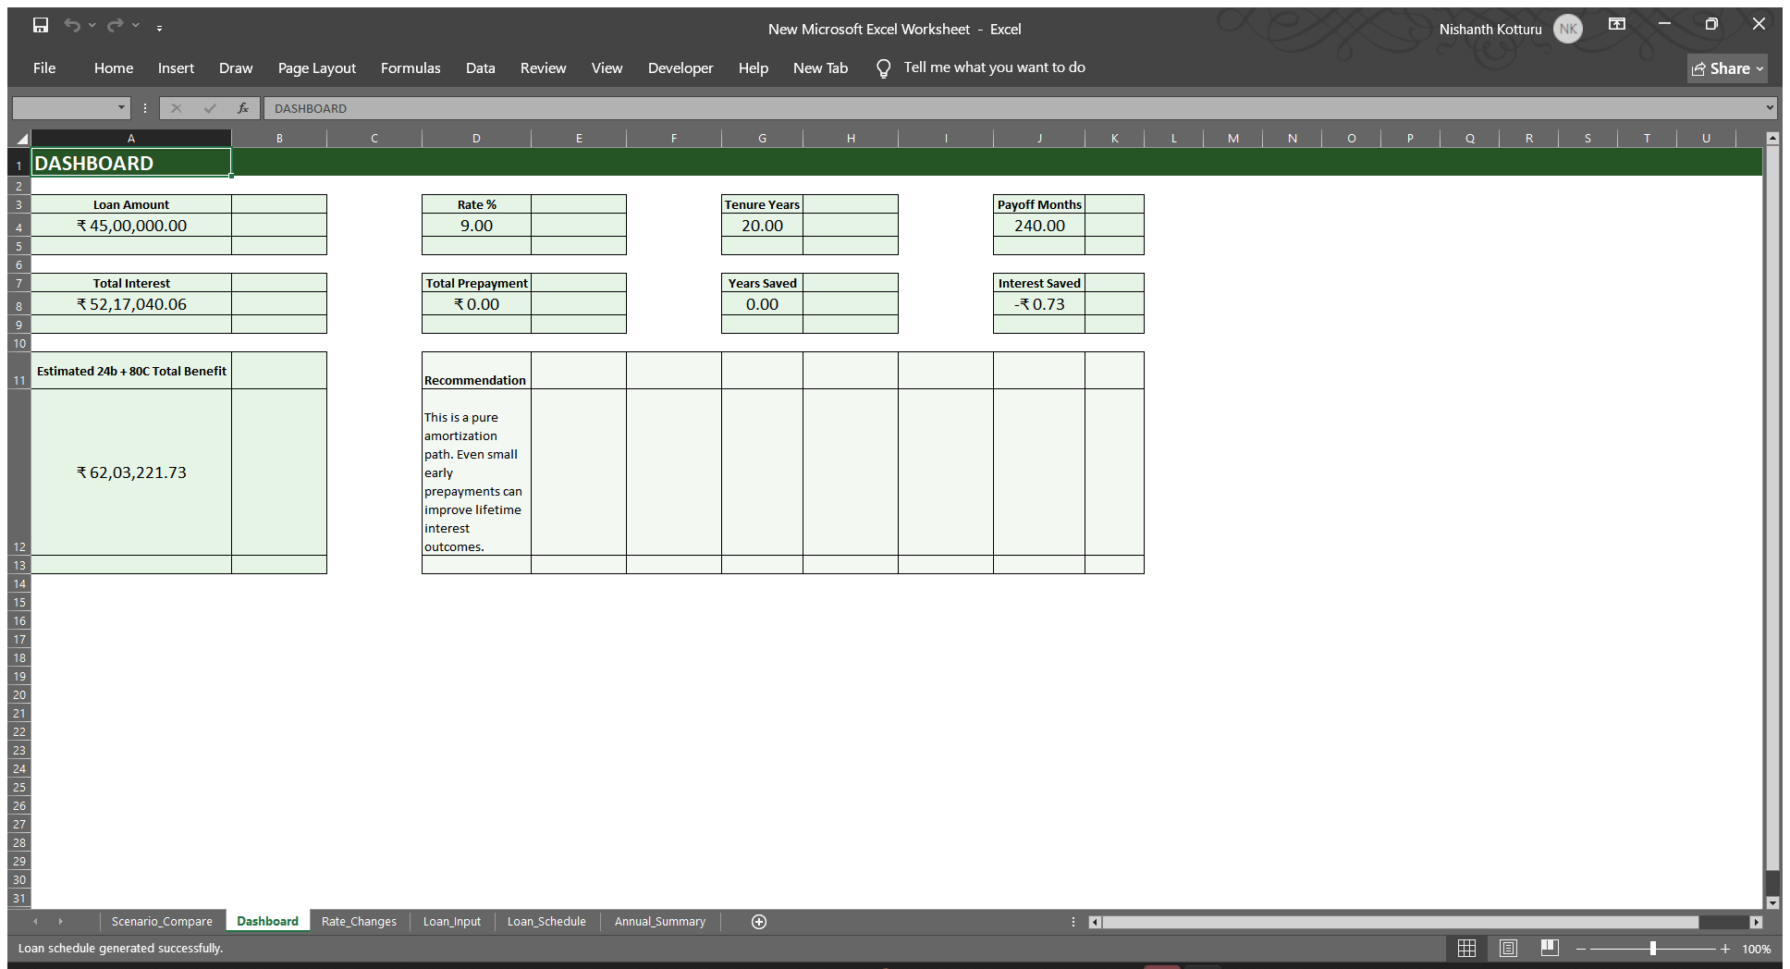Open the Review ribbon tab
Screen dimensions: 1790x969
543,68
